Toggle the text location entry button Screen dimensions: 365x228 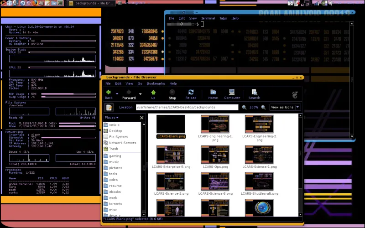[x=109, y=107]
